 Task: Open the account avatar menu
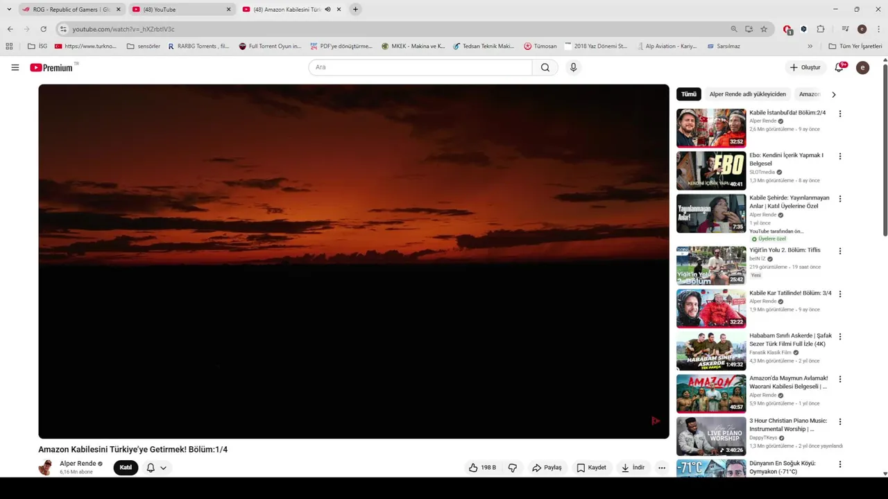pyautogui.click(x=862, y=67)
